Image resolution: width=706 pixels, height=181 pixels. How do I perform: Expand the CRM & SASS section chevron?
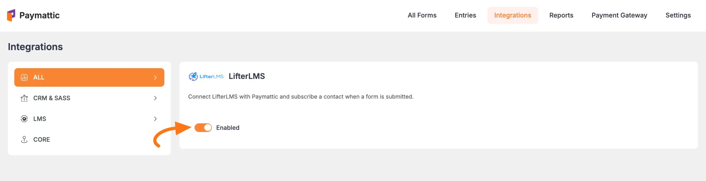coord(156,98)
